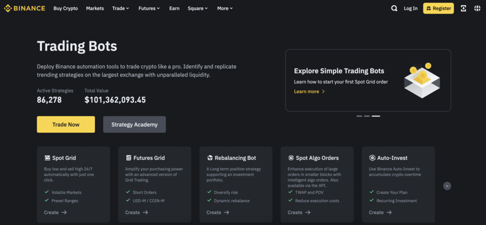486x225 pixels.
Task: Click the Auto-Invest card icon
Action: (372, 158)
